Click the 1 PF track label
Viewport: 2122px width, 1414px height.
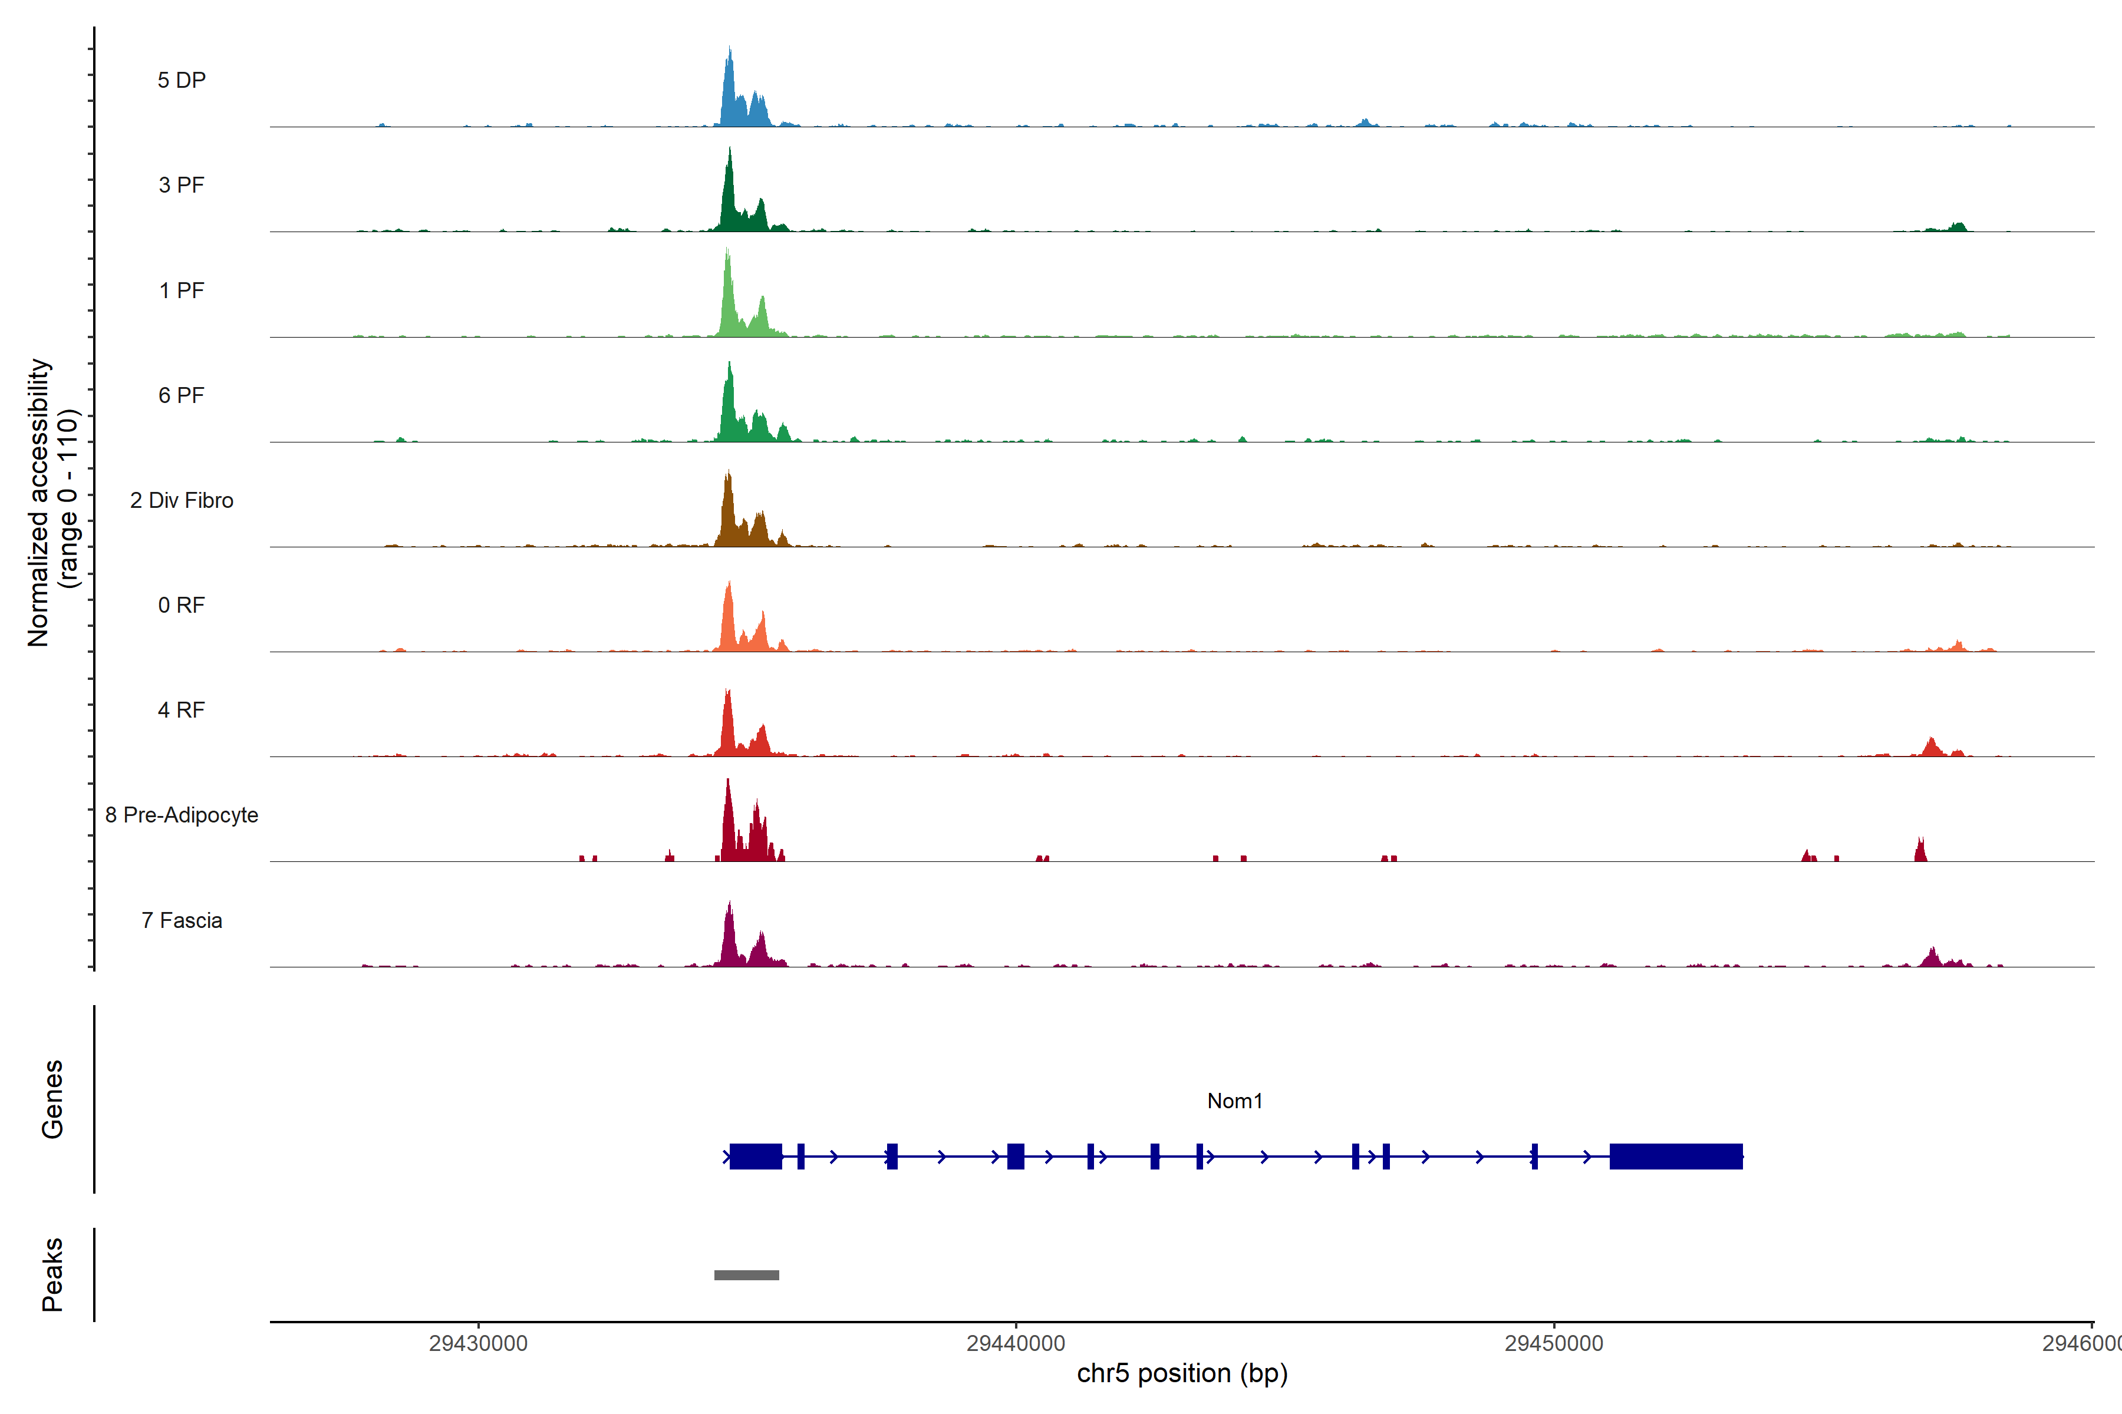182,290
